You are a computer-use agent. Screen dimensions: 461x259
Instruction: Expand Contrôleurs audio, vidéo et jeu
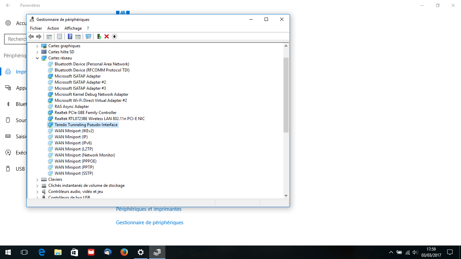coord(37,192)
